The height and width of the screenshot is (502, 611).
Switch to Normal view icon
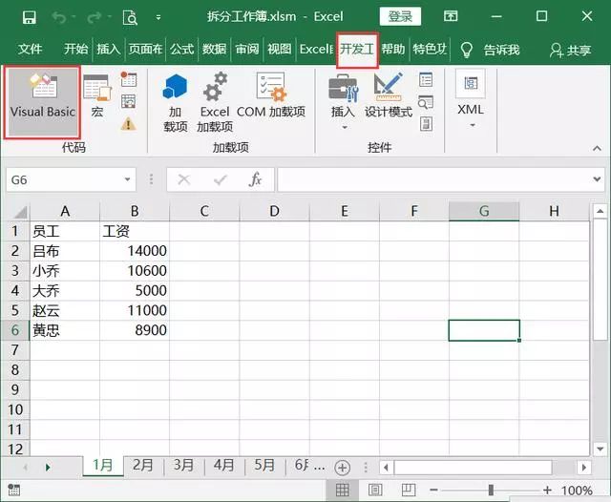pyautogui.click(x=343, y=490)
